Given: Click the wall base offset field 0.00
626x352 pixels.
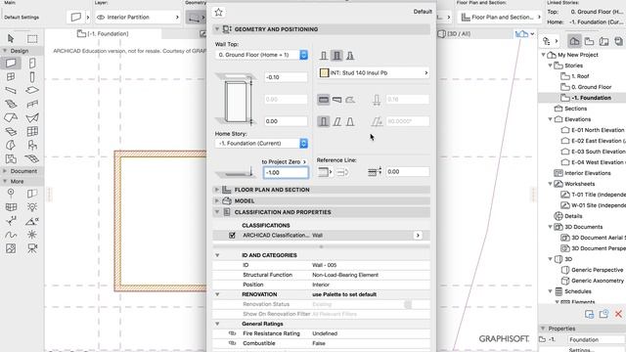Looking at the screenshot, I should tap(286, 121).
